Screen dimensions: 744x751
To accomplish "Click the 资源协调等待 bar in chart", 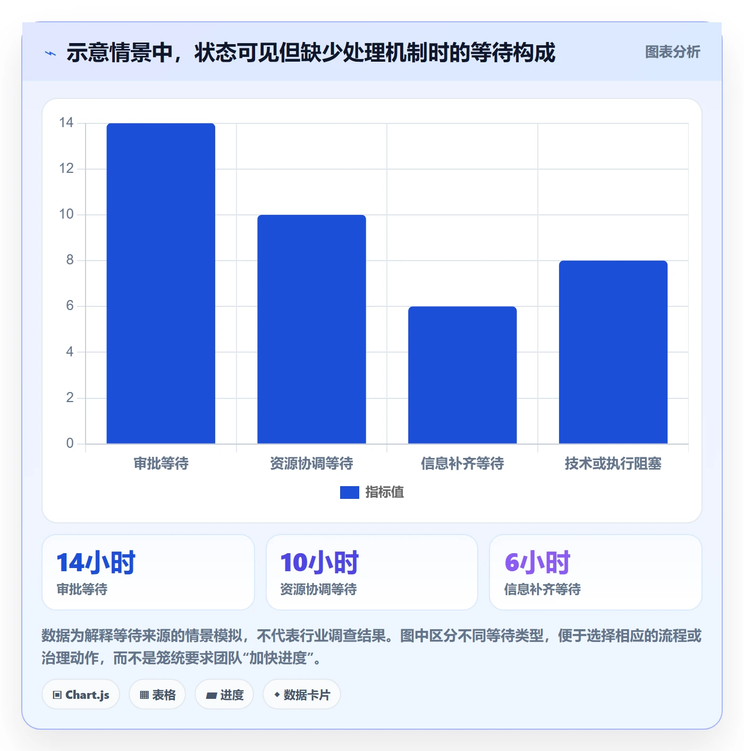I will (312, 329).
